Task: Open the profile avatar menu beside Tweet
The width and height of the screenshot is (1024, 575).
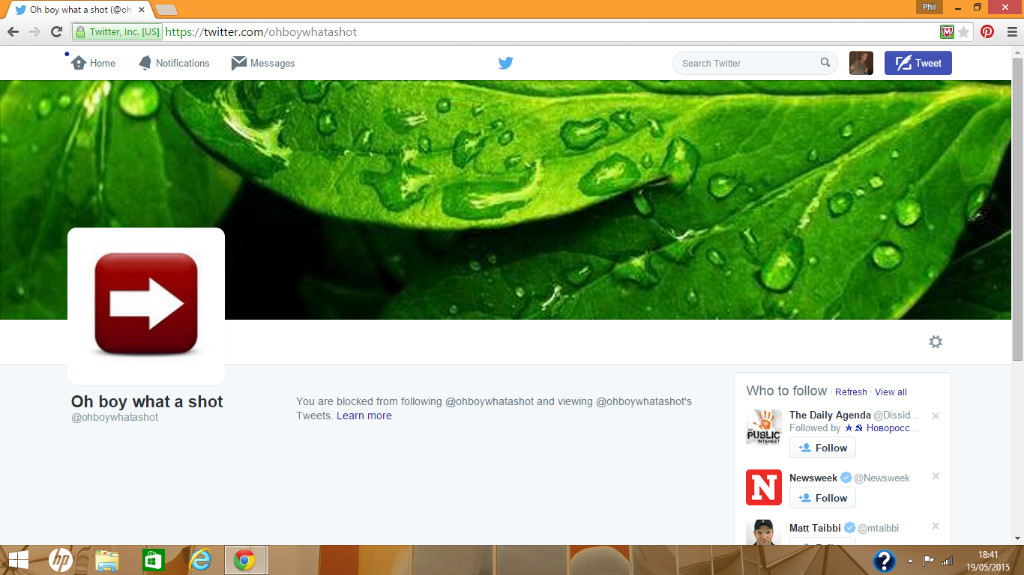Action: (x=861, y=63)
